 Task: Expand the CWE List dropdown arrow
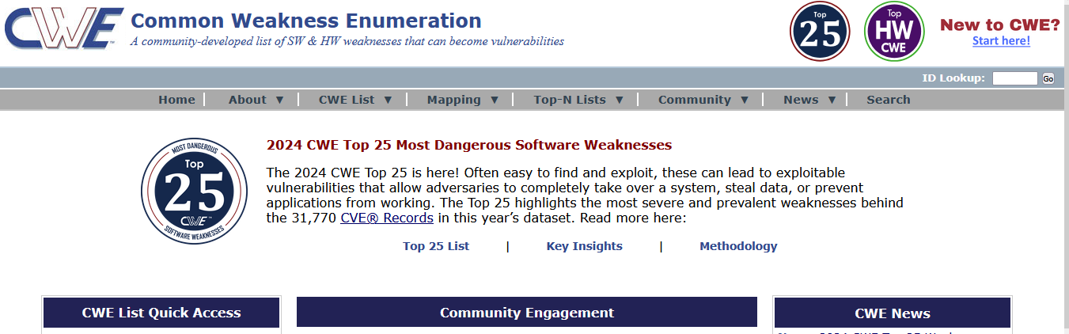pyautogui.click(x=388, y=100)
